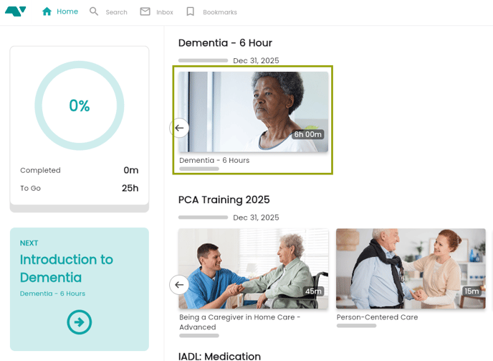Click the Person-Centered Care course title
The height and width of the screenshot is (361, 493).
click(x=377, y=317)
